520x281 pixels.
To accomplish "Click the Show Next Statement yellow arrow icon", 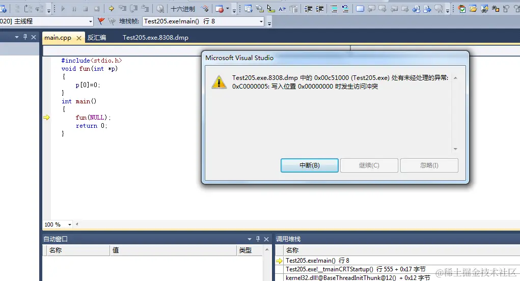I will [112, 9].
